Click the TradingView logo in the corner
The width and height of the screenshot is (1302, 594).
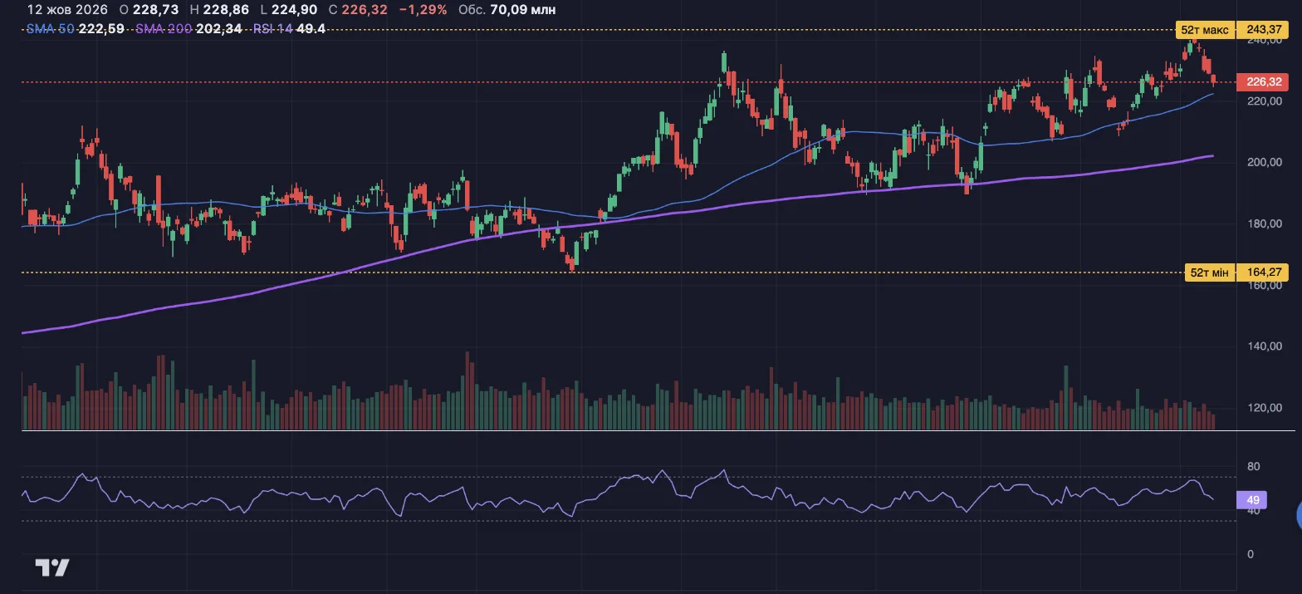pos(52,568)
